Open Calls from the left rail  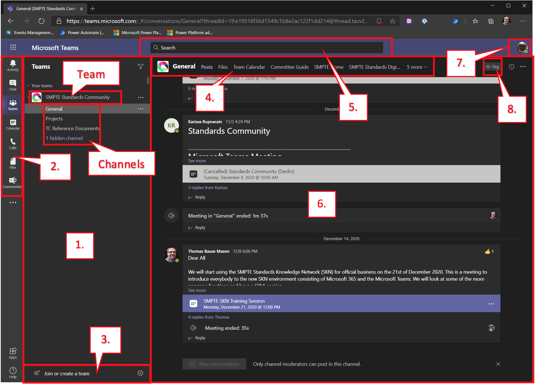pos(13,144)
